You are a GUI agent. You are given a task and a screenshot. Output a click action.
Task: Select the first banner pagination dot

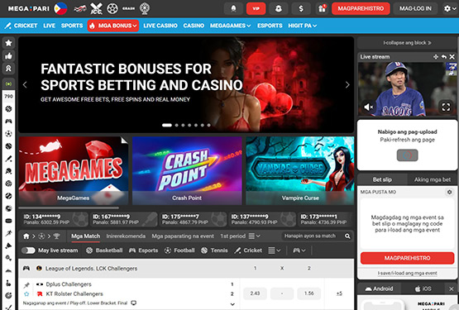click(x=167, y=125)
